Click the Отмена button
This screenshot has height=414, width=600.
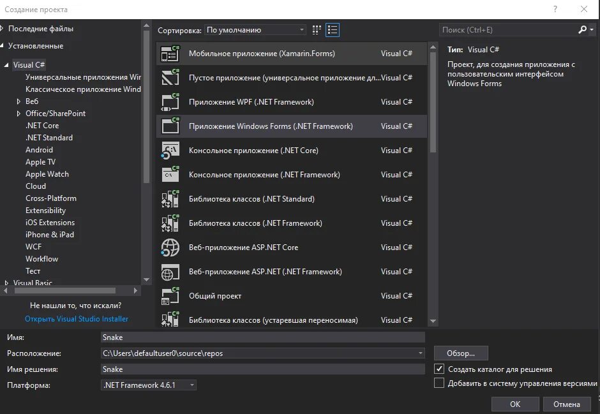(x=567, y=404)
